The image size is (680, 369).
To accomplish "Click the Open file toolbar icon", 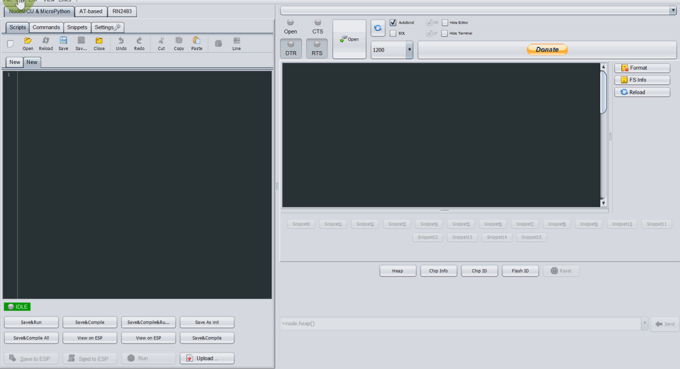I will pos(28,44).
